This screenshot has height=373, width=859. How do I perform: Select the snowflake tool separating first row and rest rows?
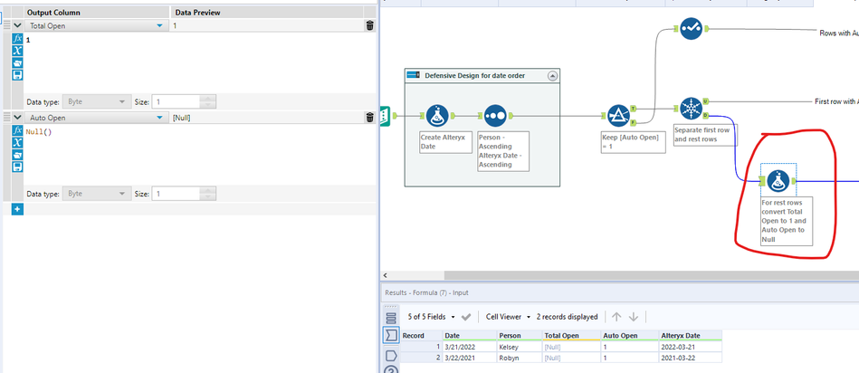click(691, 109)
